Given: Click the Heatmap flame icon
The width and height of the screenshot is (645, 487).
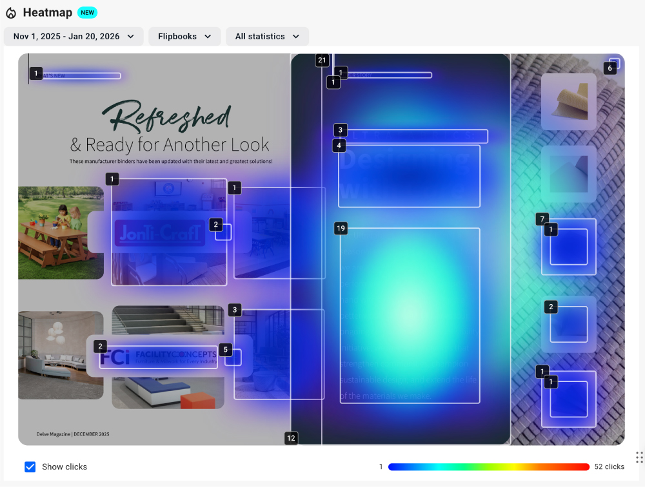Looking at the screenshot, I should [11, 13].
